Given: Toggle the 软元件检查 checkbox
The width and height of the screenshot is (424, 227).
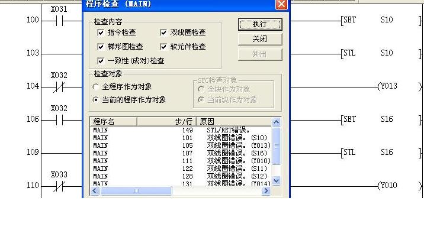Looking at the screenshot, I should tap(163, 47).
